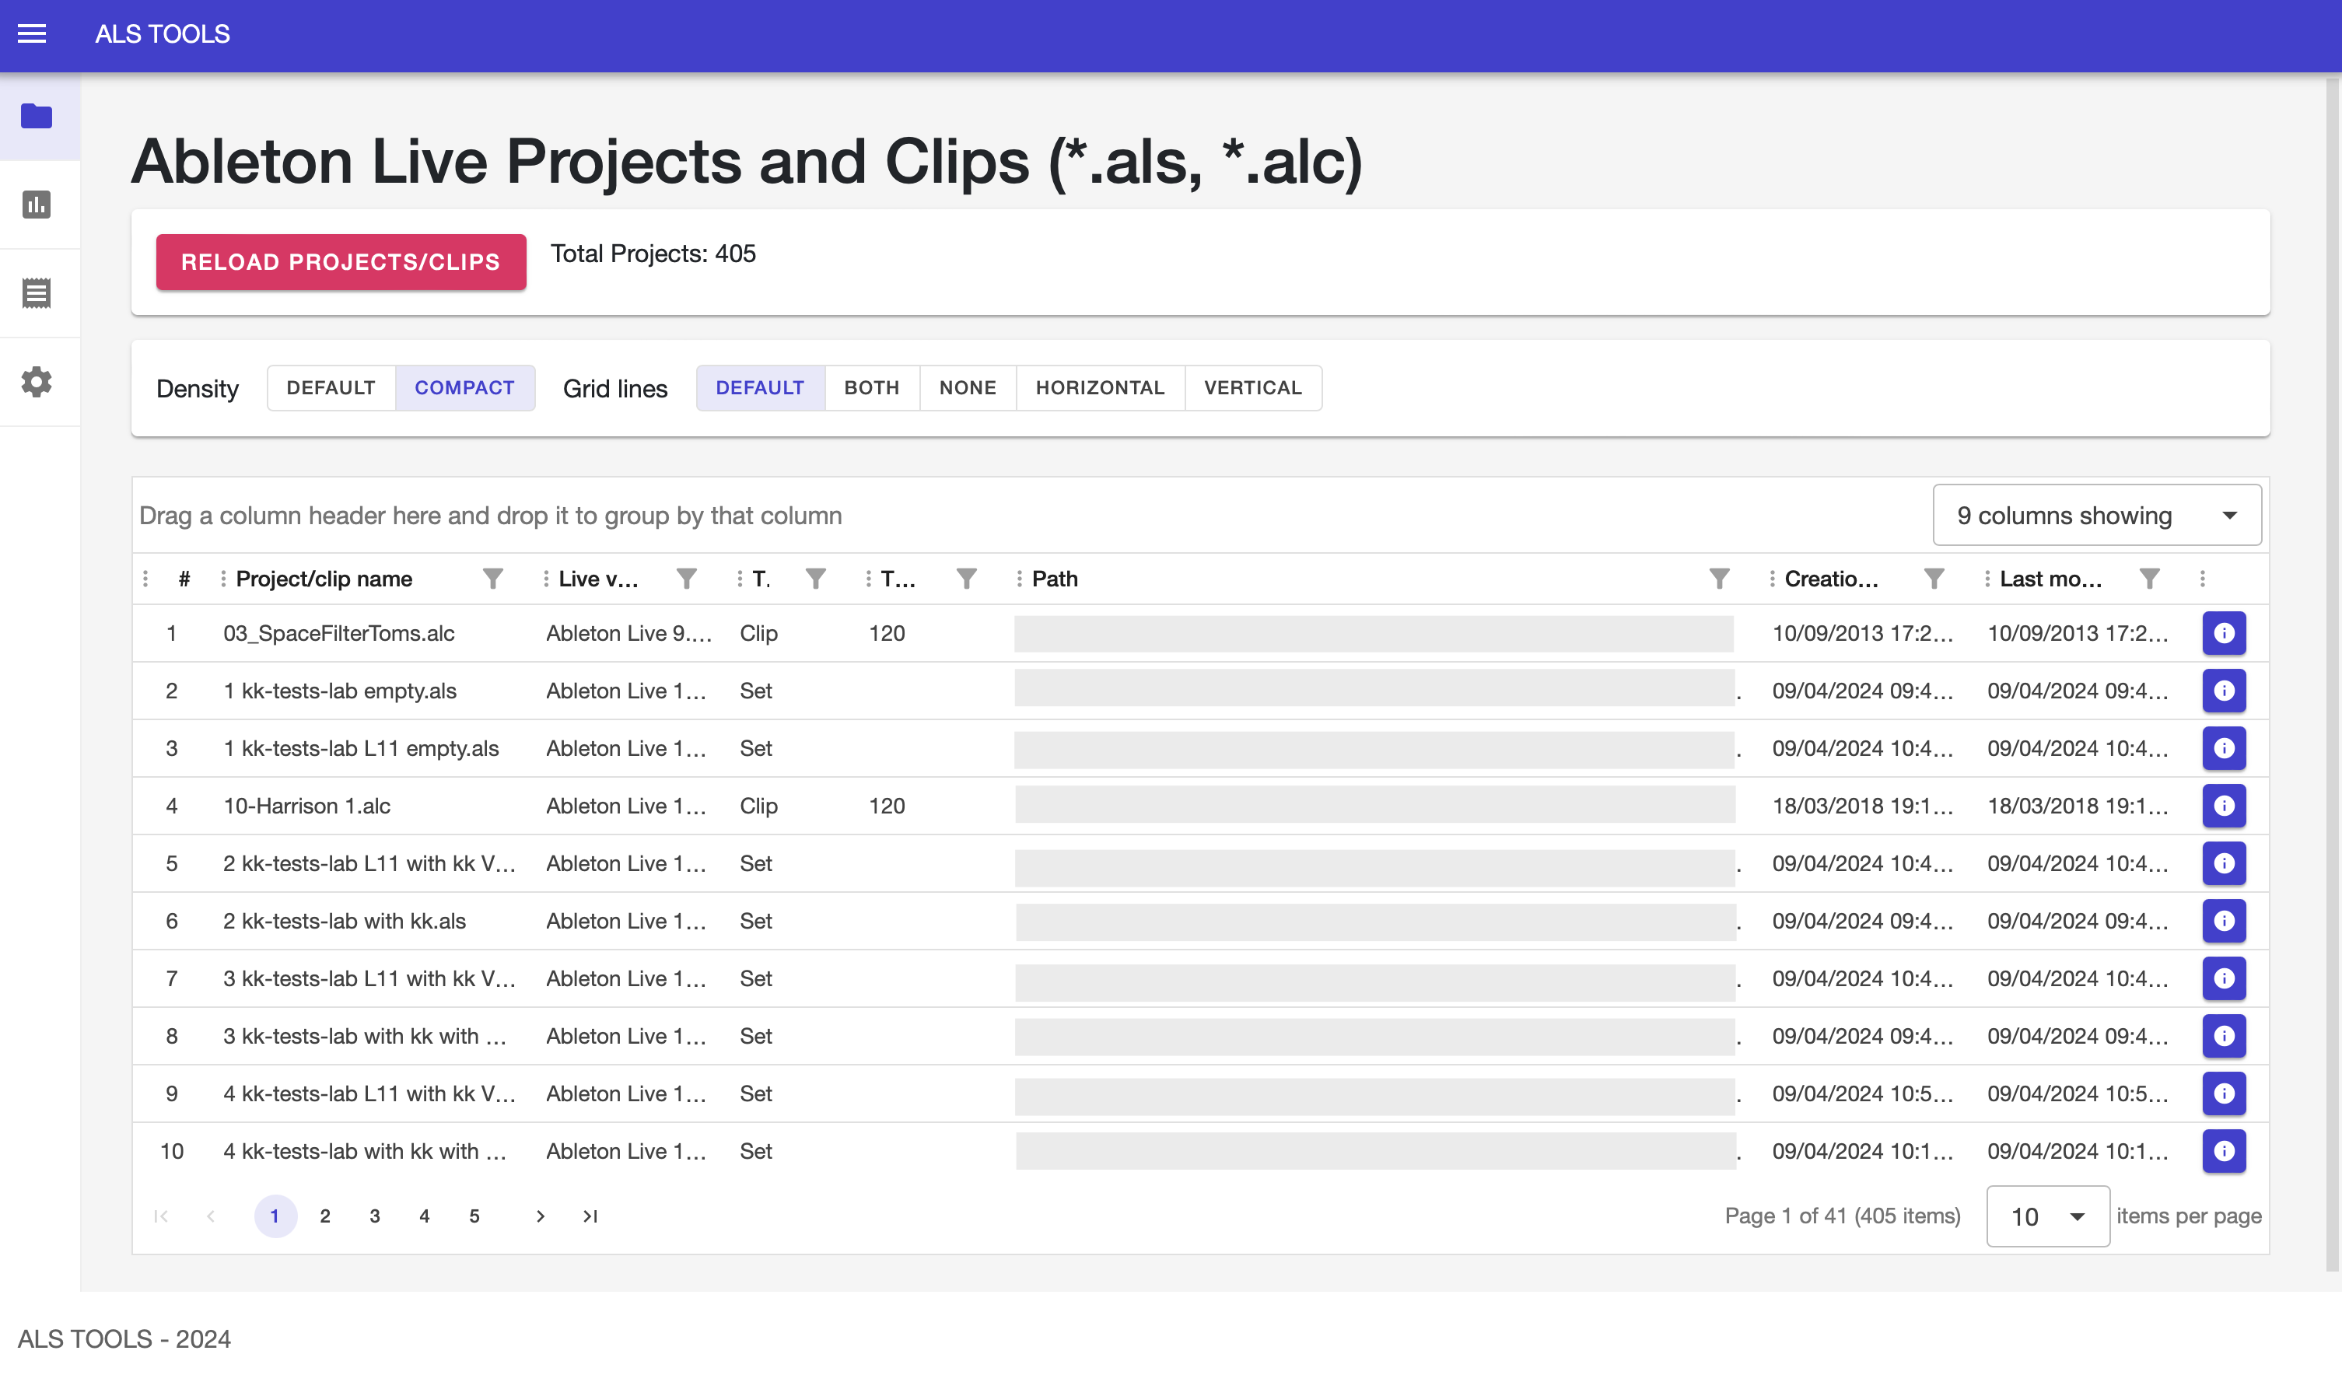The width and height of the screenshot is (2342, 1375).
Task: Show info for row 5 project
Action: 2224,863
